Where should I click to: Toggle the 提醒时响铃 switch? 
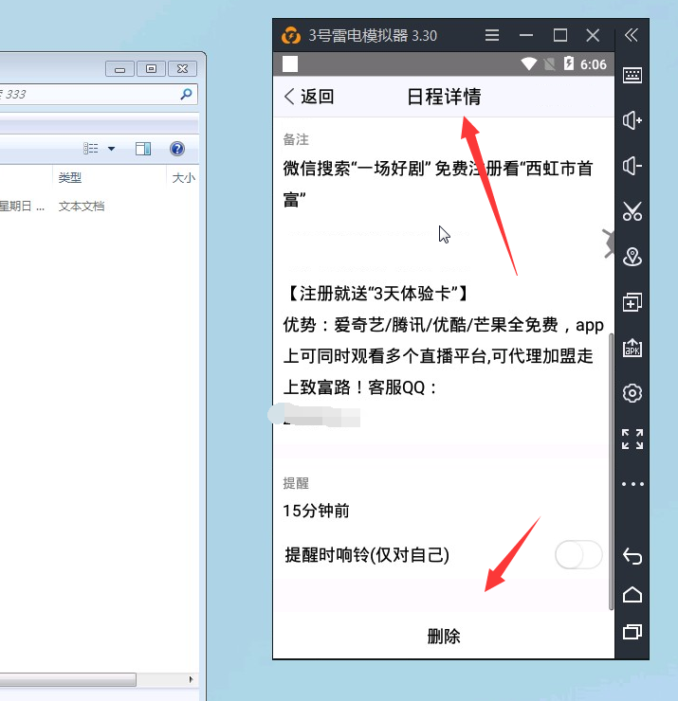coord(578,555)
